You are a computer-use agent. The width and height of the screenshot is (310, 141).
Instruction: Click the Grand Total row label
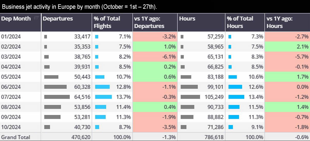(15, 137)
